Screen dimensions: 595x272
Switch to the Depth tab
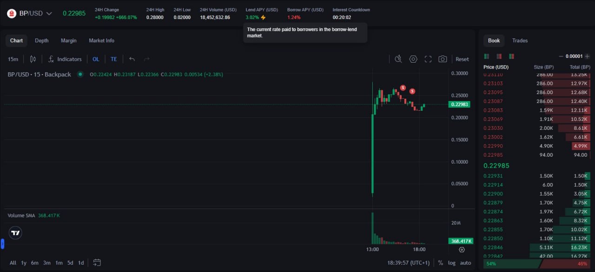(42, 41)
